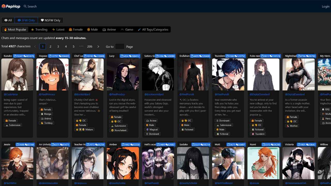Expand pagination ellipsis for more pages
The image size is (331, 186).
click(81, 47)
